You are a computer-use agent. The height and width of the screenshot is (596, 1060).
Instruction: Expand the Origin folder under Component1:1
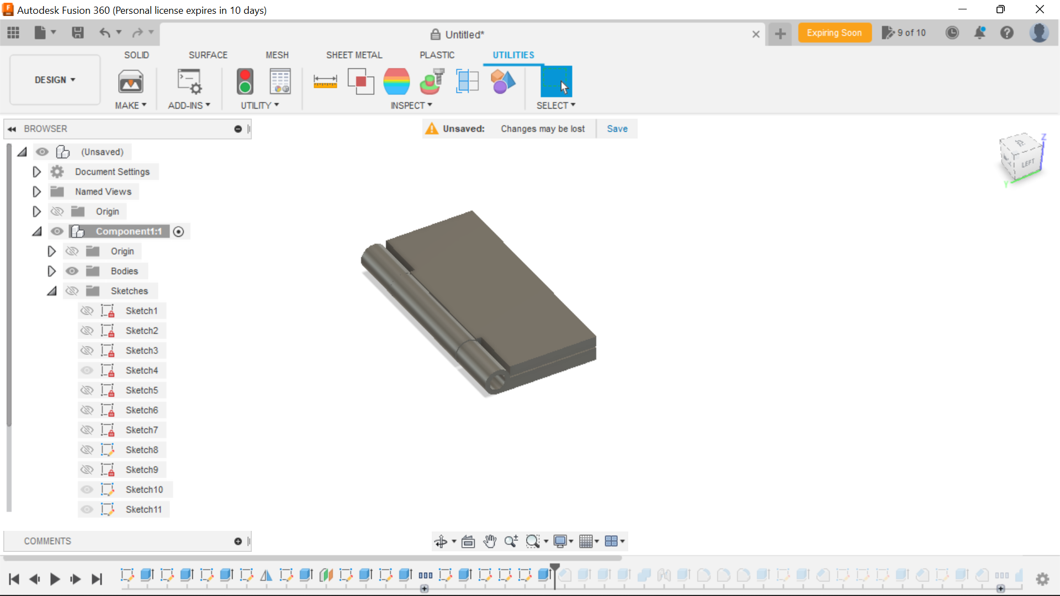(x=51, y=251)
